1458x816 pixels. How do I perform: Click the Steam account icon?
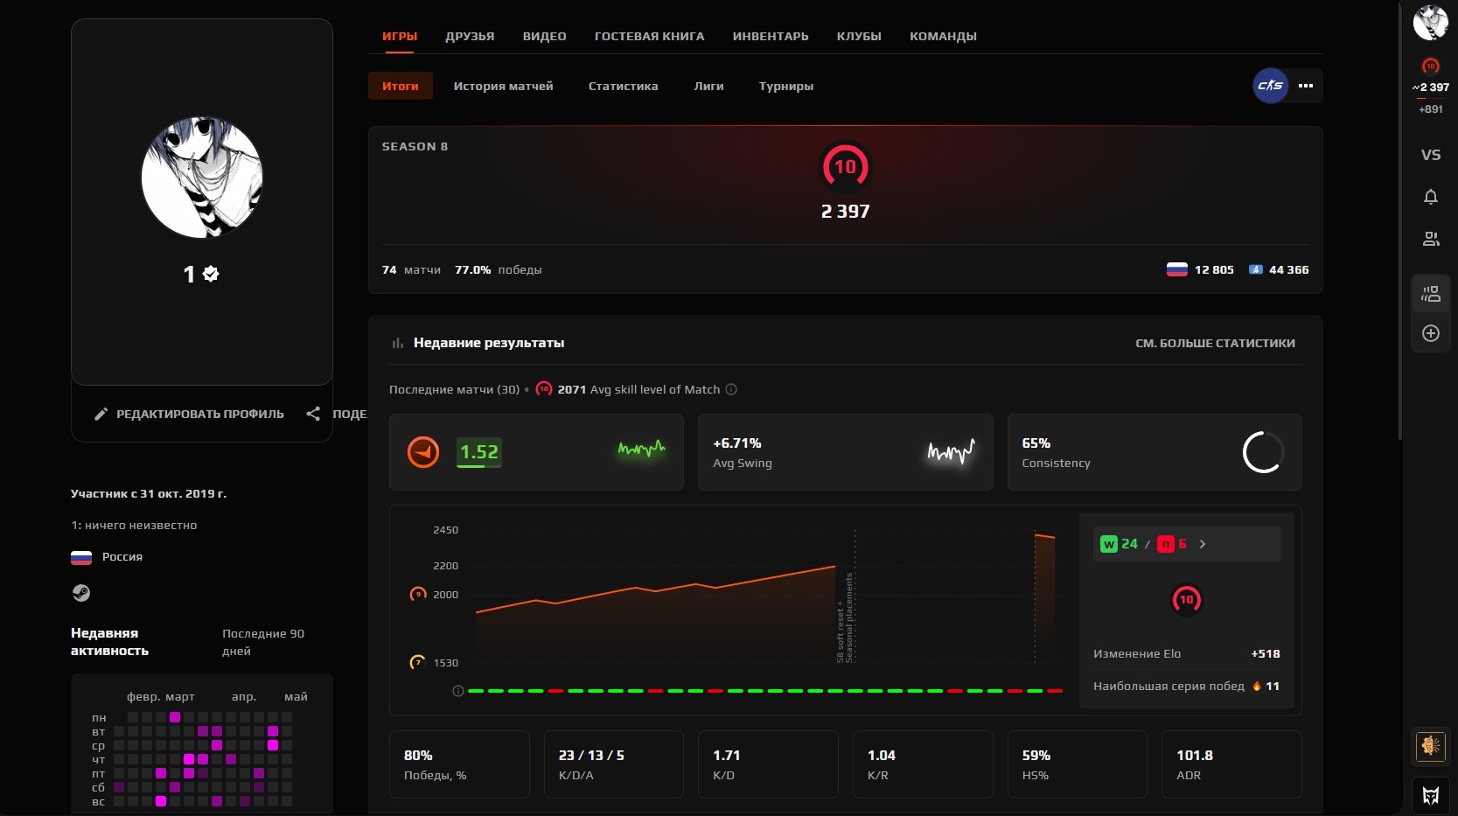tap(80, 593)
